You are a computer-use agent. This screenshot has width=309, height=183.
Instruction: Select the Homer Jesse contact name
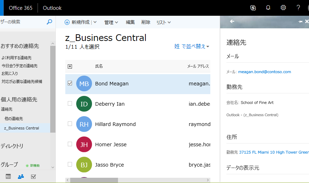pos(111,145)
